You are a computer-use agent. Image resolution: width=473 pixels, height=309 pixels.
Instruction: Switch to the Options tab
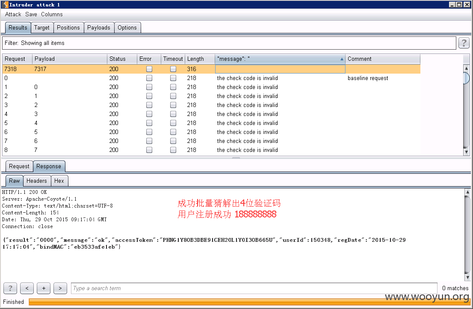[127, 27]
